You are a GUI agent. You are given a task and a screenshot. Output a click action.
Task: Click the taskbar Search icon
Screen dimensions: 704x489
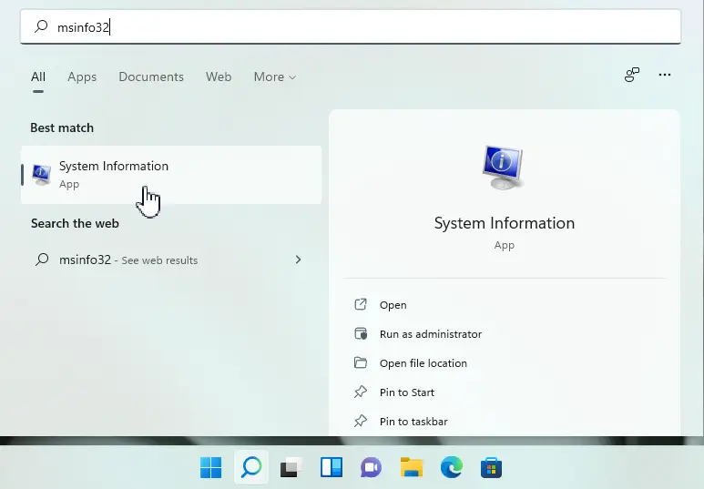[x=251, y=468]
